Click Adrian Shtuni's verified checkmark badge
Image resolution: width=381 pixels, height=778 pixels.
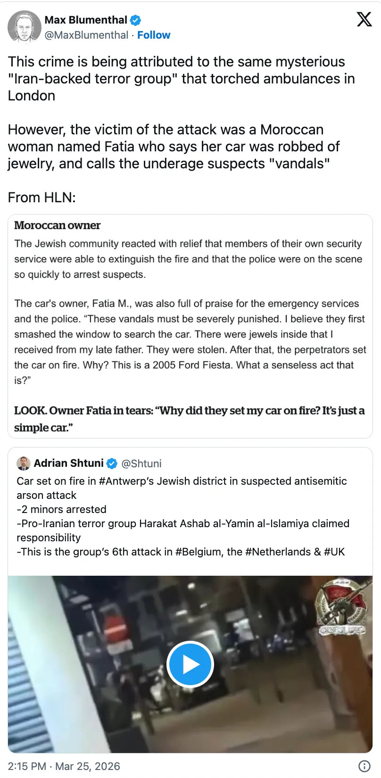point(112,463)
